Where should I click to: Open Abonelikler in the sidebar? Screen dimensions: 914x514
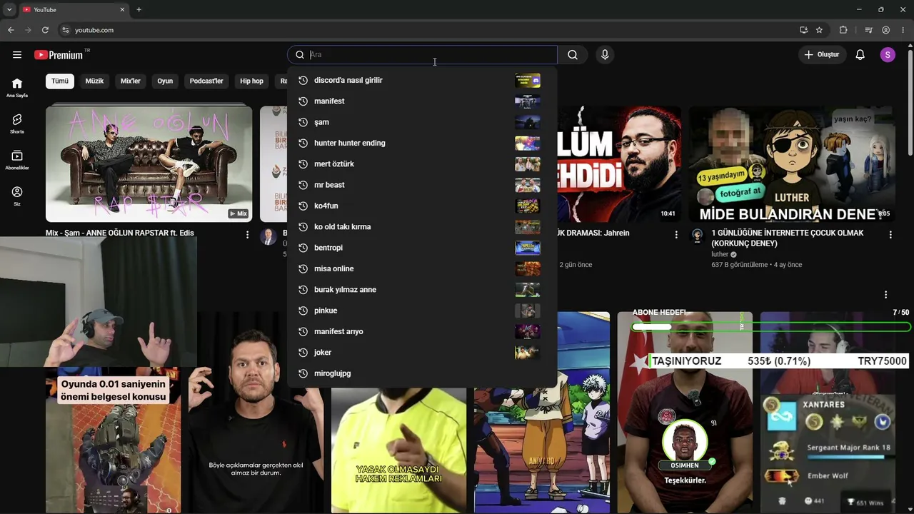[x=17, y=160]
